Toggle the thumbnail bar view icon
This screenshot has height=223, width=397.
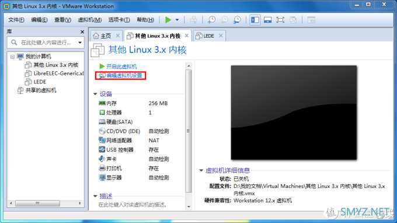pyautogui.click(x=267, y=20)
